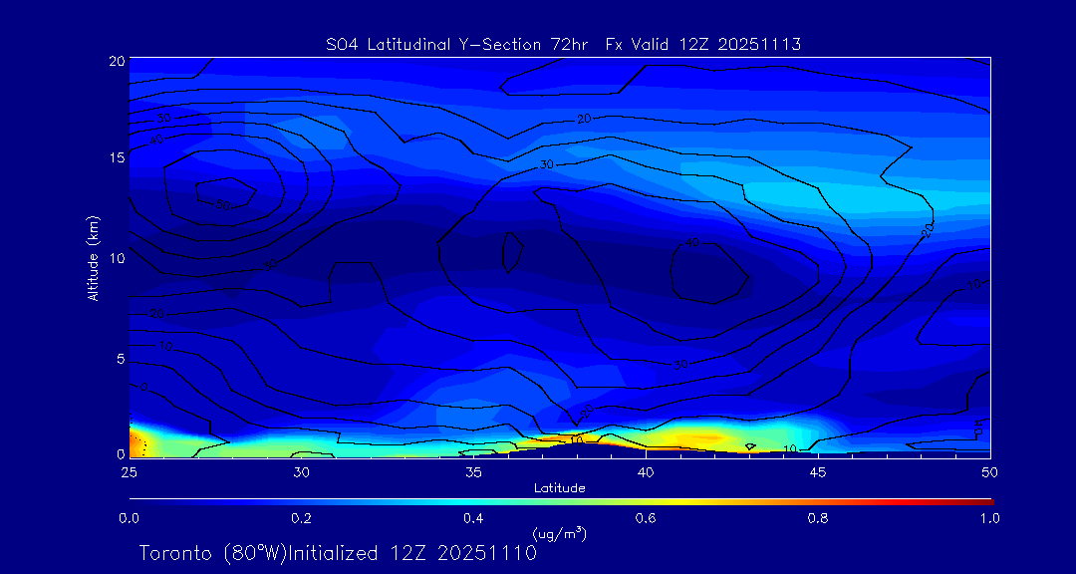Click the "(ug/m³)" units label

pos(560,533)
